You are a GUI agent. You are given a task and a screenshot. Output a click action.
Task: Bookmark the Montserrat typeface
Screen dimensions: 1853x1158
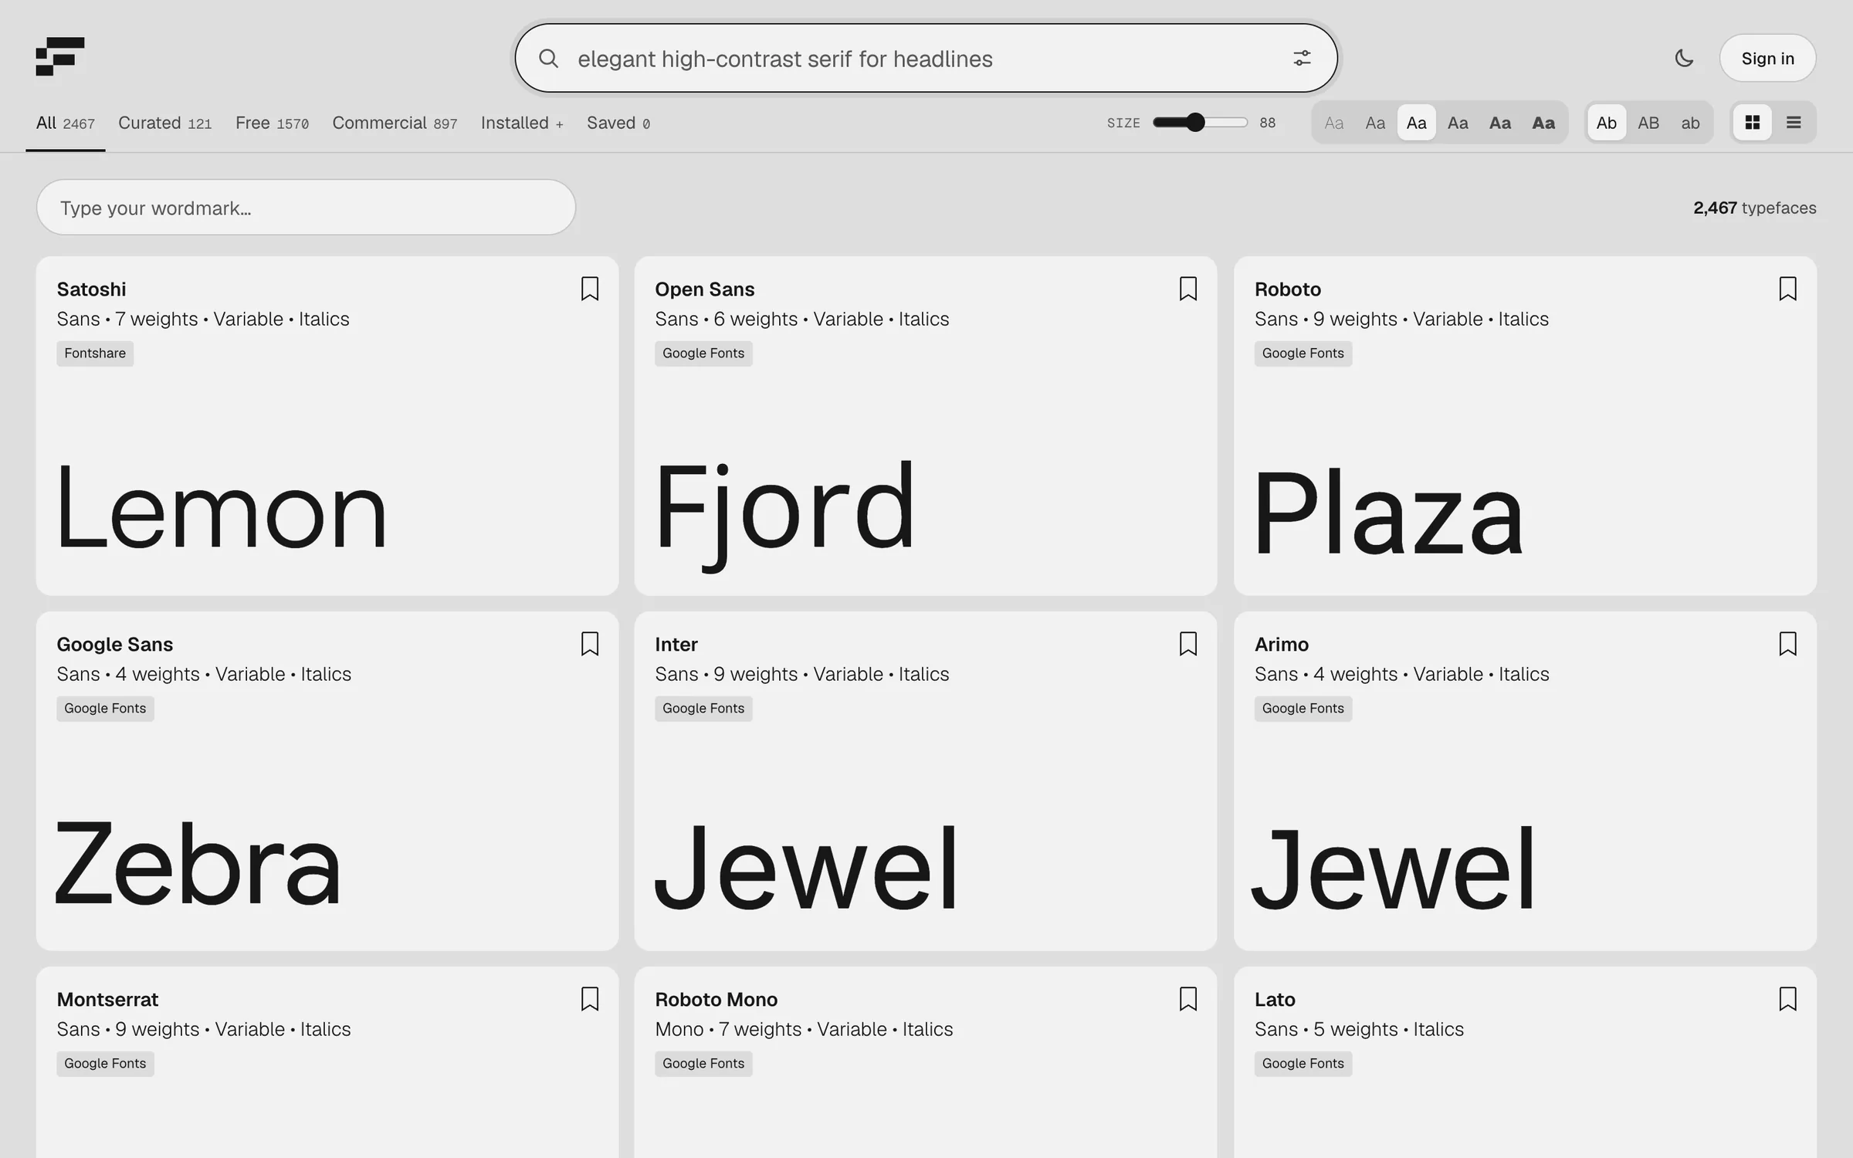[590, 999]
